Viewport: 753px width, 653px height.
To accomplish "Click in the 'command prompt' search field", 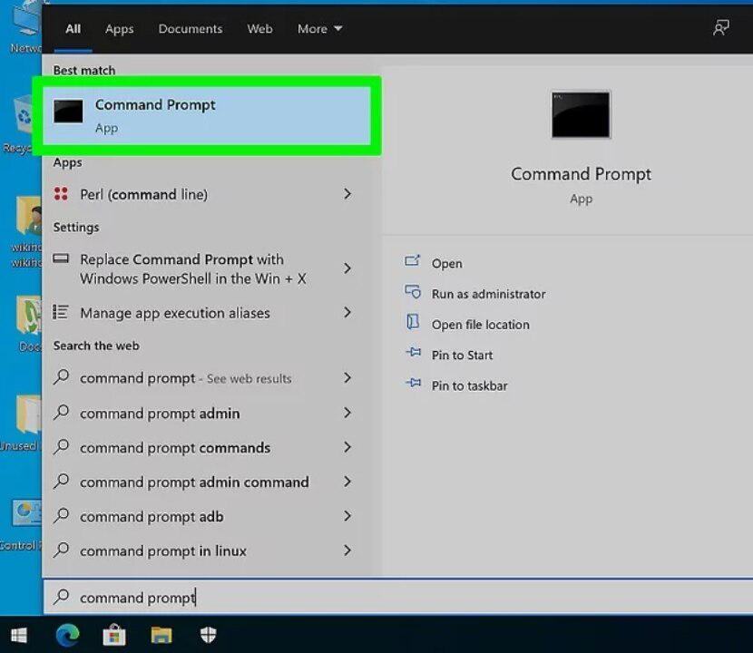I will 398,597.
